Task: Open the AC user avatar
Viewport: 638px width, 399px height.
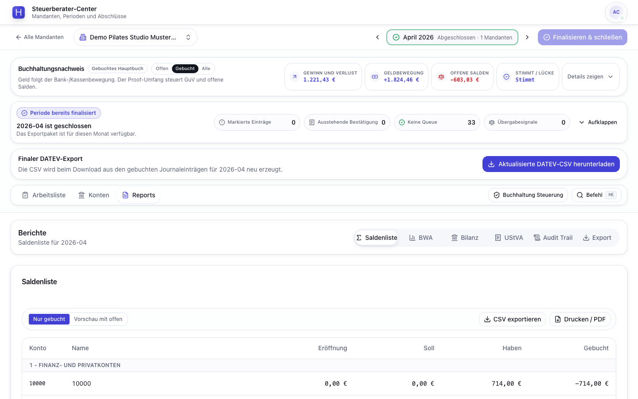Action: (x=616, y=12)
